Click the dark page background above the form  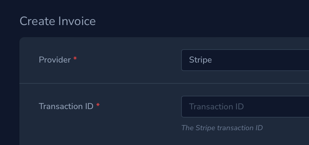(x=182, y=18)
